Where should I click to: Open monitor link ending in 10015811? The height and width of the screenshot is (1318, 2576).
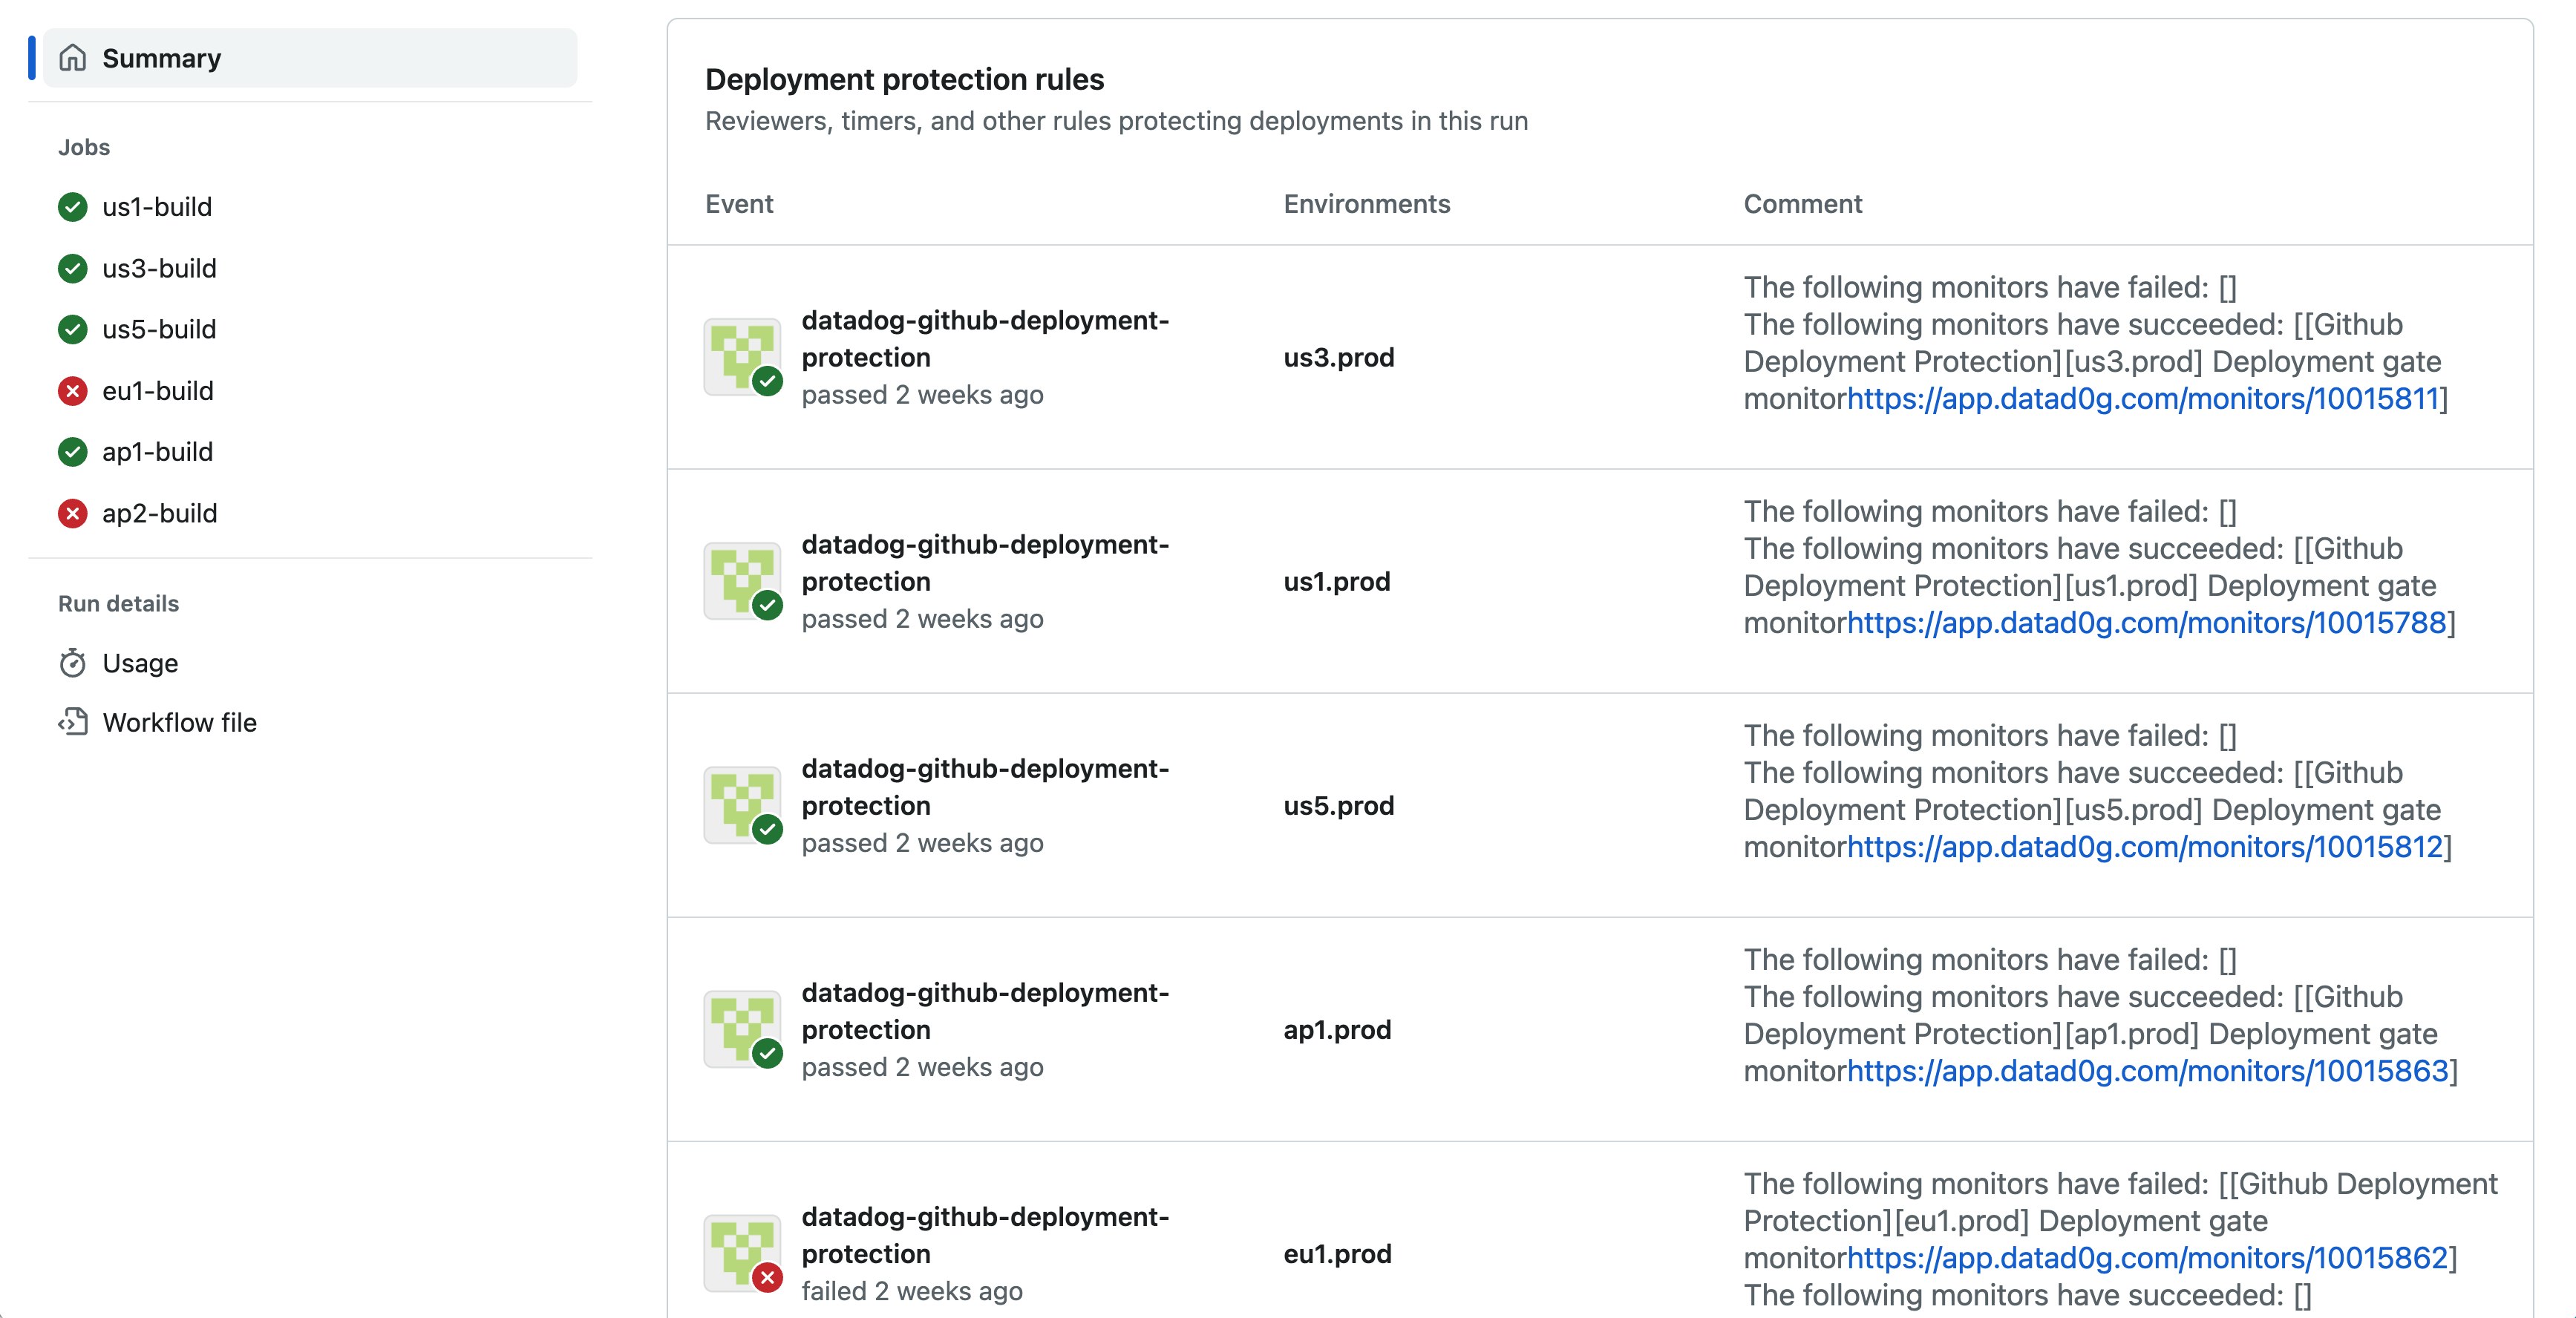[x=2142, y=399]
